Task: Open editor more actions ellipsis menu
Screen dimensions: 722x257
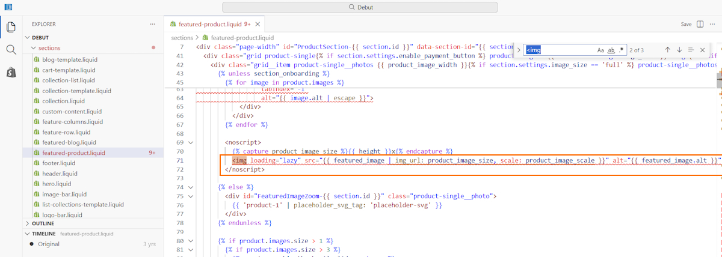Action: 714,24
